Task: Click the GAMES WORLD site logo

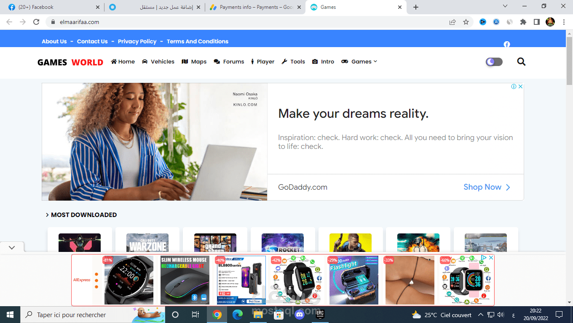Action: [x=70, y=62]
